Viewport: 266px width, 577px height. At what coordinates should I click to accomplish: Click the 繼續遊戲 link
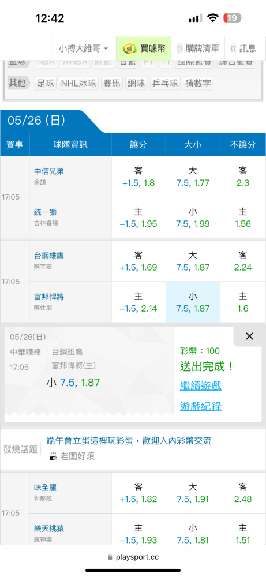[201, 386]
